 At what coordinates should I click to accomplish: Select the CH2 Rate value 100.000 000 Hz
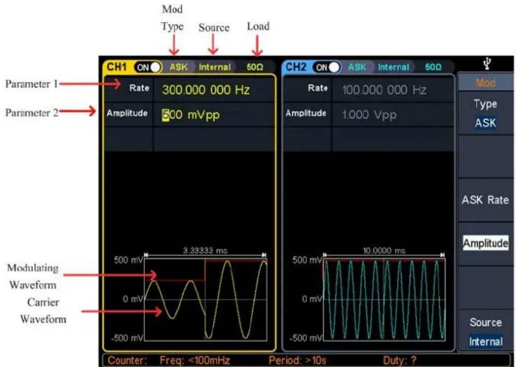pyautogui.click(x=384, y=90)
